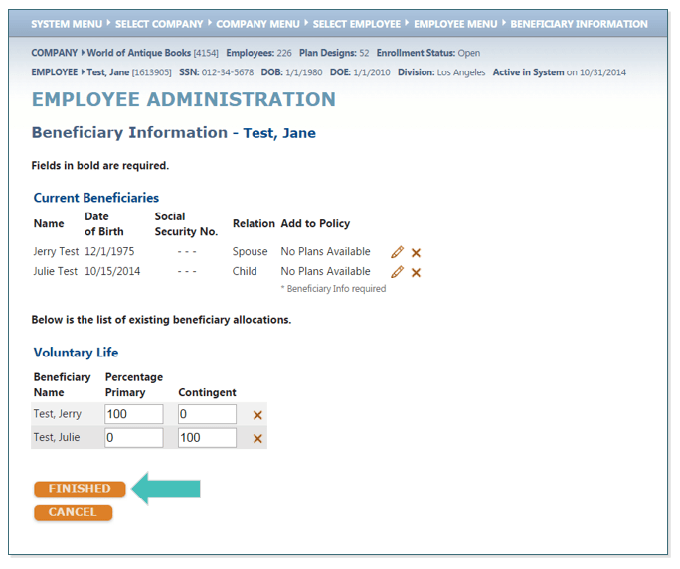Click the Cancel button
This screenshot has height=569, width=680.
[x=73, y=512]
